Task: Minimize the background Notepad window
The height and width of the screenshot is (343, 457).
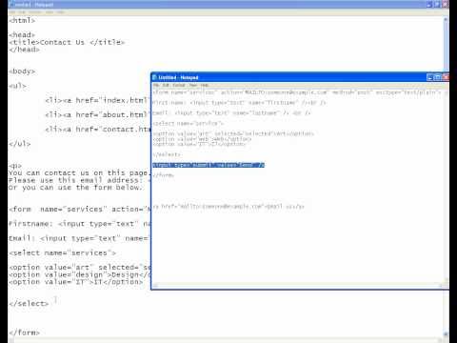Action: pos(429,4)
